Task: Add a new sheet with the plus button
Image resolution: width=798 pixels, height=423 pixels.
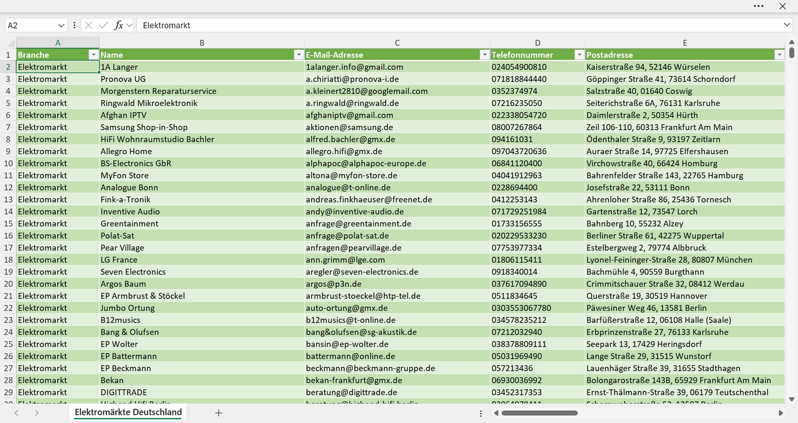Action: pos(219,413)
